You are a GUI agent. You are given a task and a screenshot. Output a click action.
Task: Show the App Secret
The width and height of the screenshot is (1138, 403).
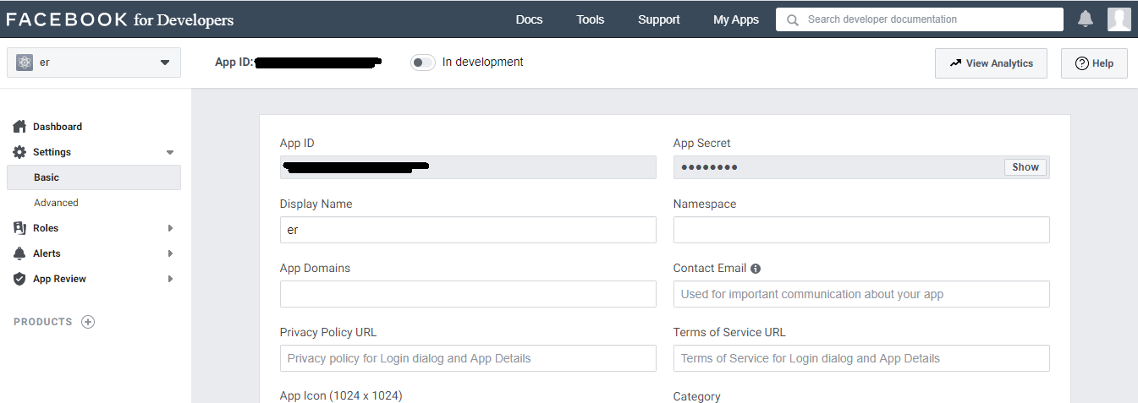pos(1025,167)
